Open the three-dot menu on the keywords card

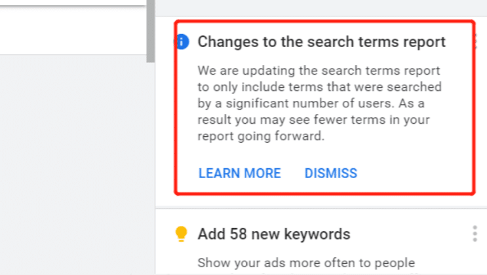point(475,234)
